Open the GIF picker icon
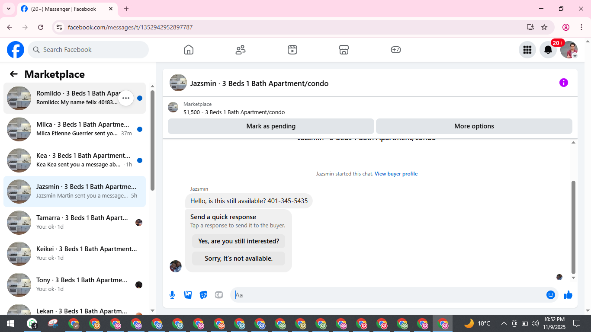Viewport: 591px width, 332px height. (x=219, y=295)
